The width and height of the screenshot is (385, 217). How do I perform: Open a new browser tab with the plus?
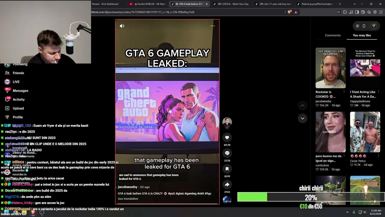coord(340,4)
